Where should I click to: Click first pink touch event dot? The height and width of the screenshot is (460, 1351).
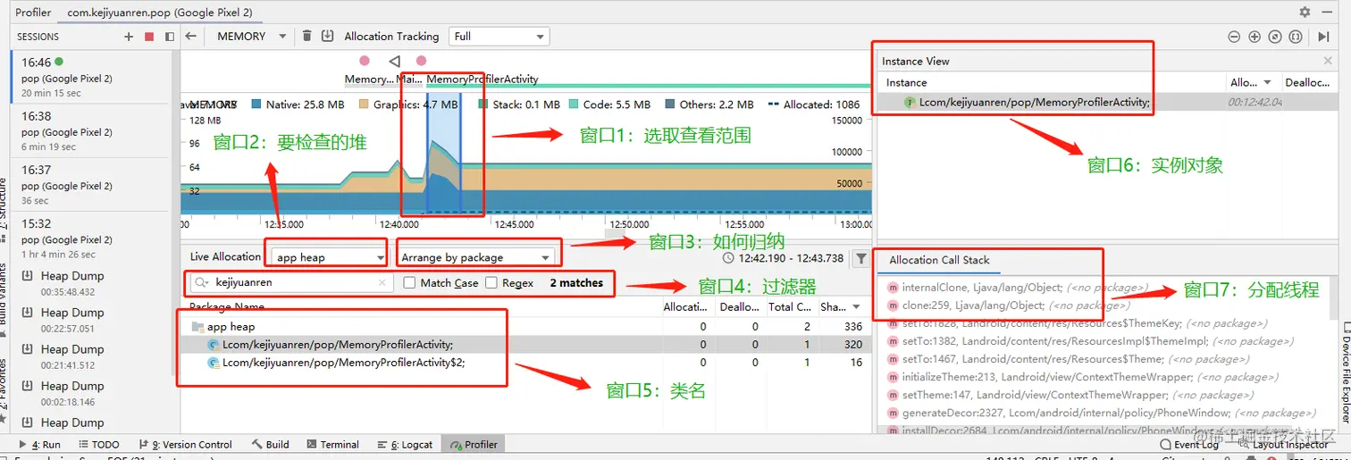tap(364, 61)
